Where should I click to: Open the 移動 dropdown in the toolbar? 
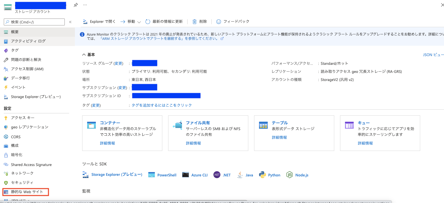coord(131,22)
